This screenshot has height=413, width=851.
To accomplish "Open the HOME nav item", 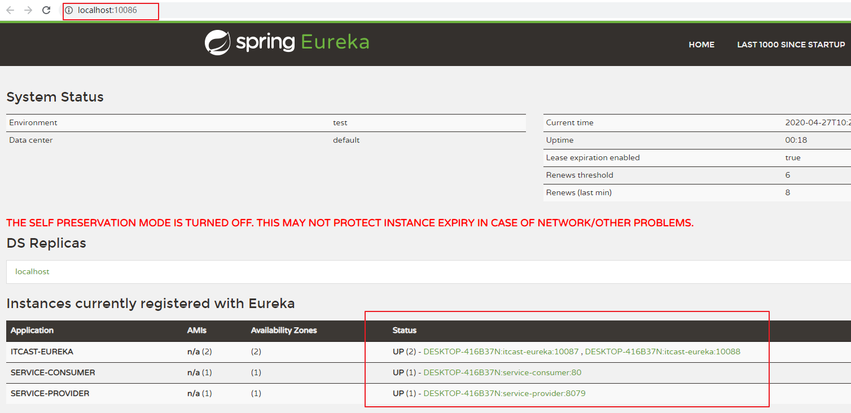I will tap(701, 45).
